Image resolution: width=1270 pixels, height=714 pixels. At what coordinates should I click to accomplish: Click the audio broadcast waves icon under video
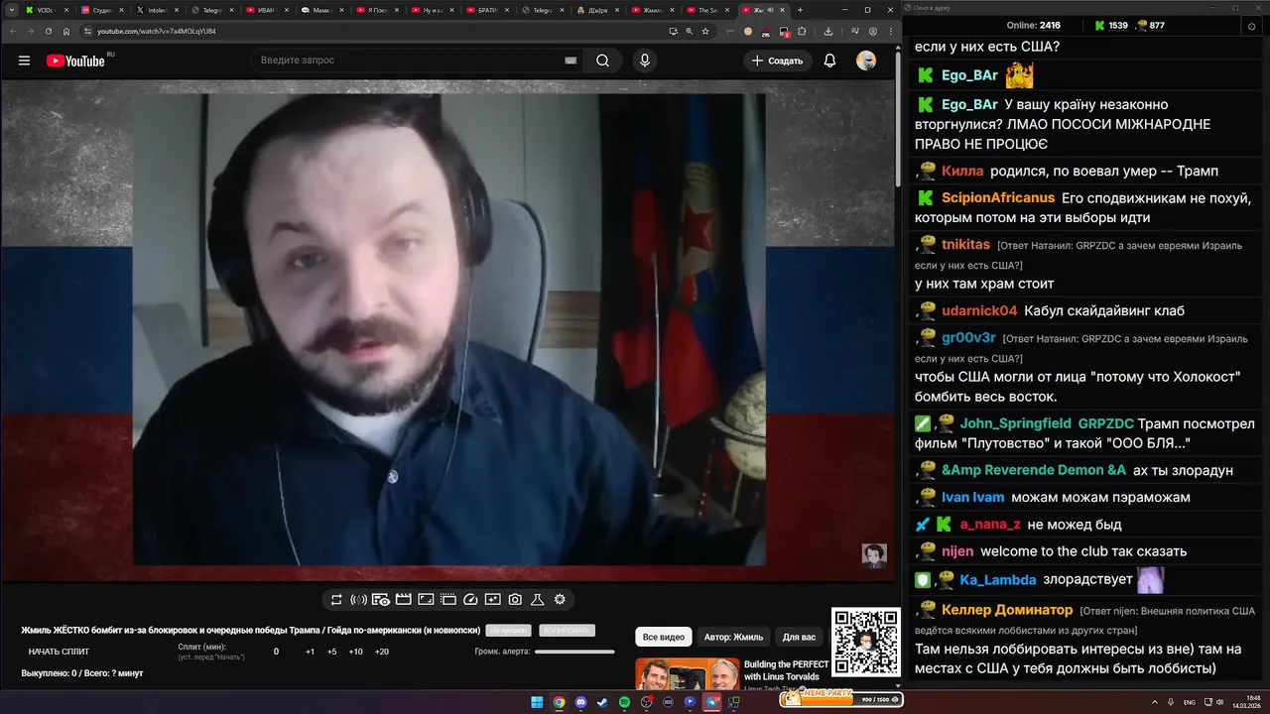[x=358, y=600]
